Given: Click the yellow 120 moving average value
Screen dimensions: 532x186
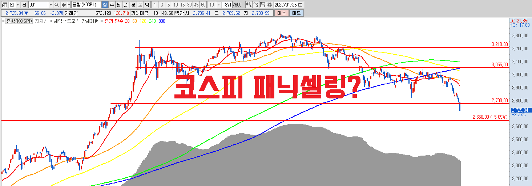Looking at the screenshot, I should click(143, 21).
